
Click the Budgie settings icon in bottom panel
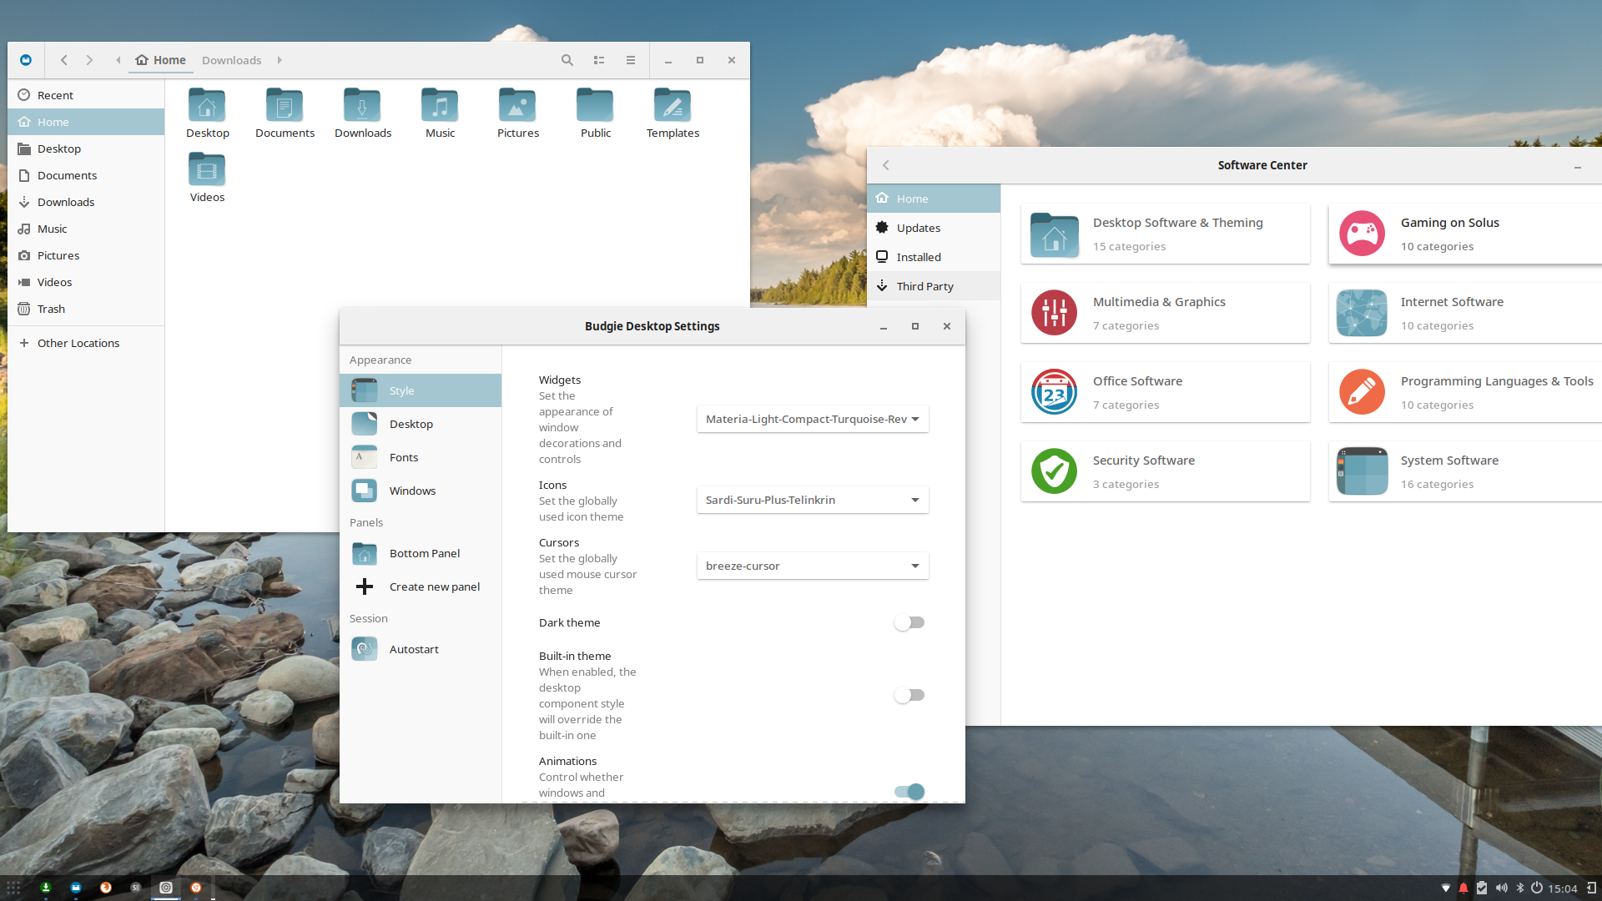point(166,888)
